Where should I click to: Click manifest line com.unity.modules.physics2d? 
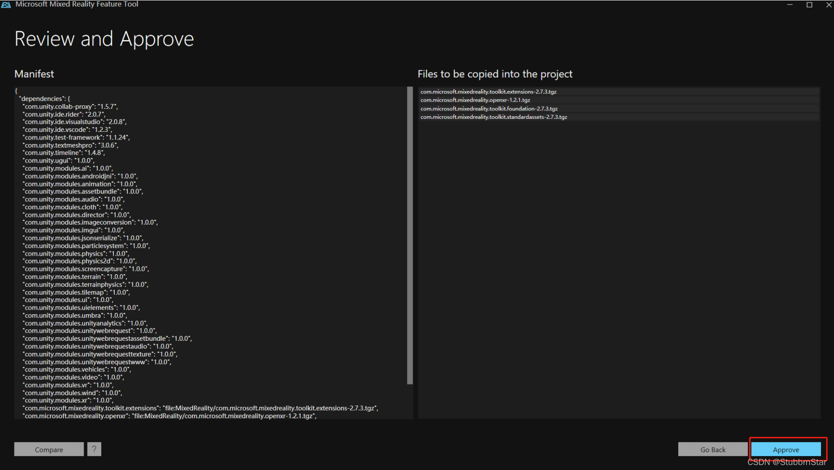click(80, 261)
